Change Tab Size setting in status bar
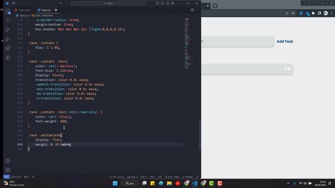 click(x=132, y=177)
